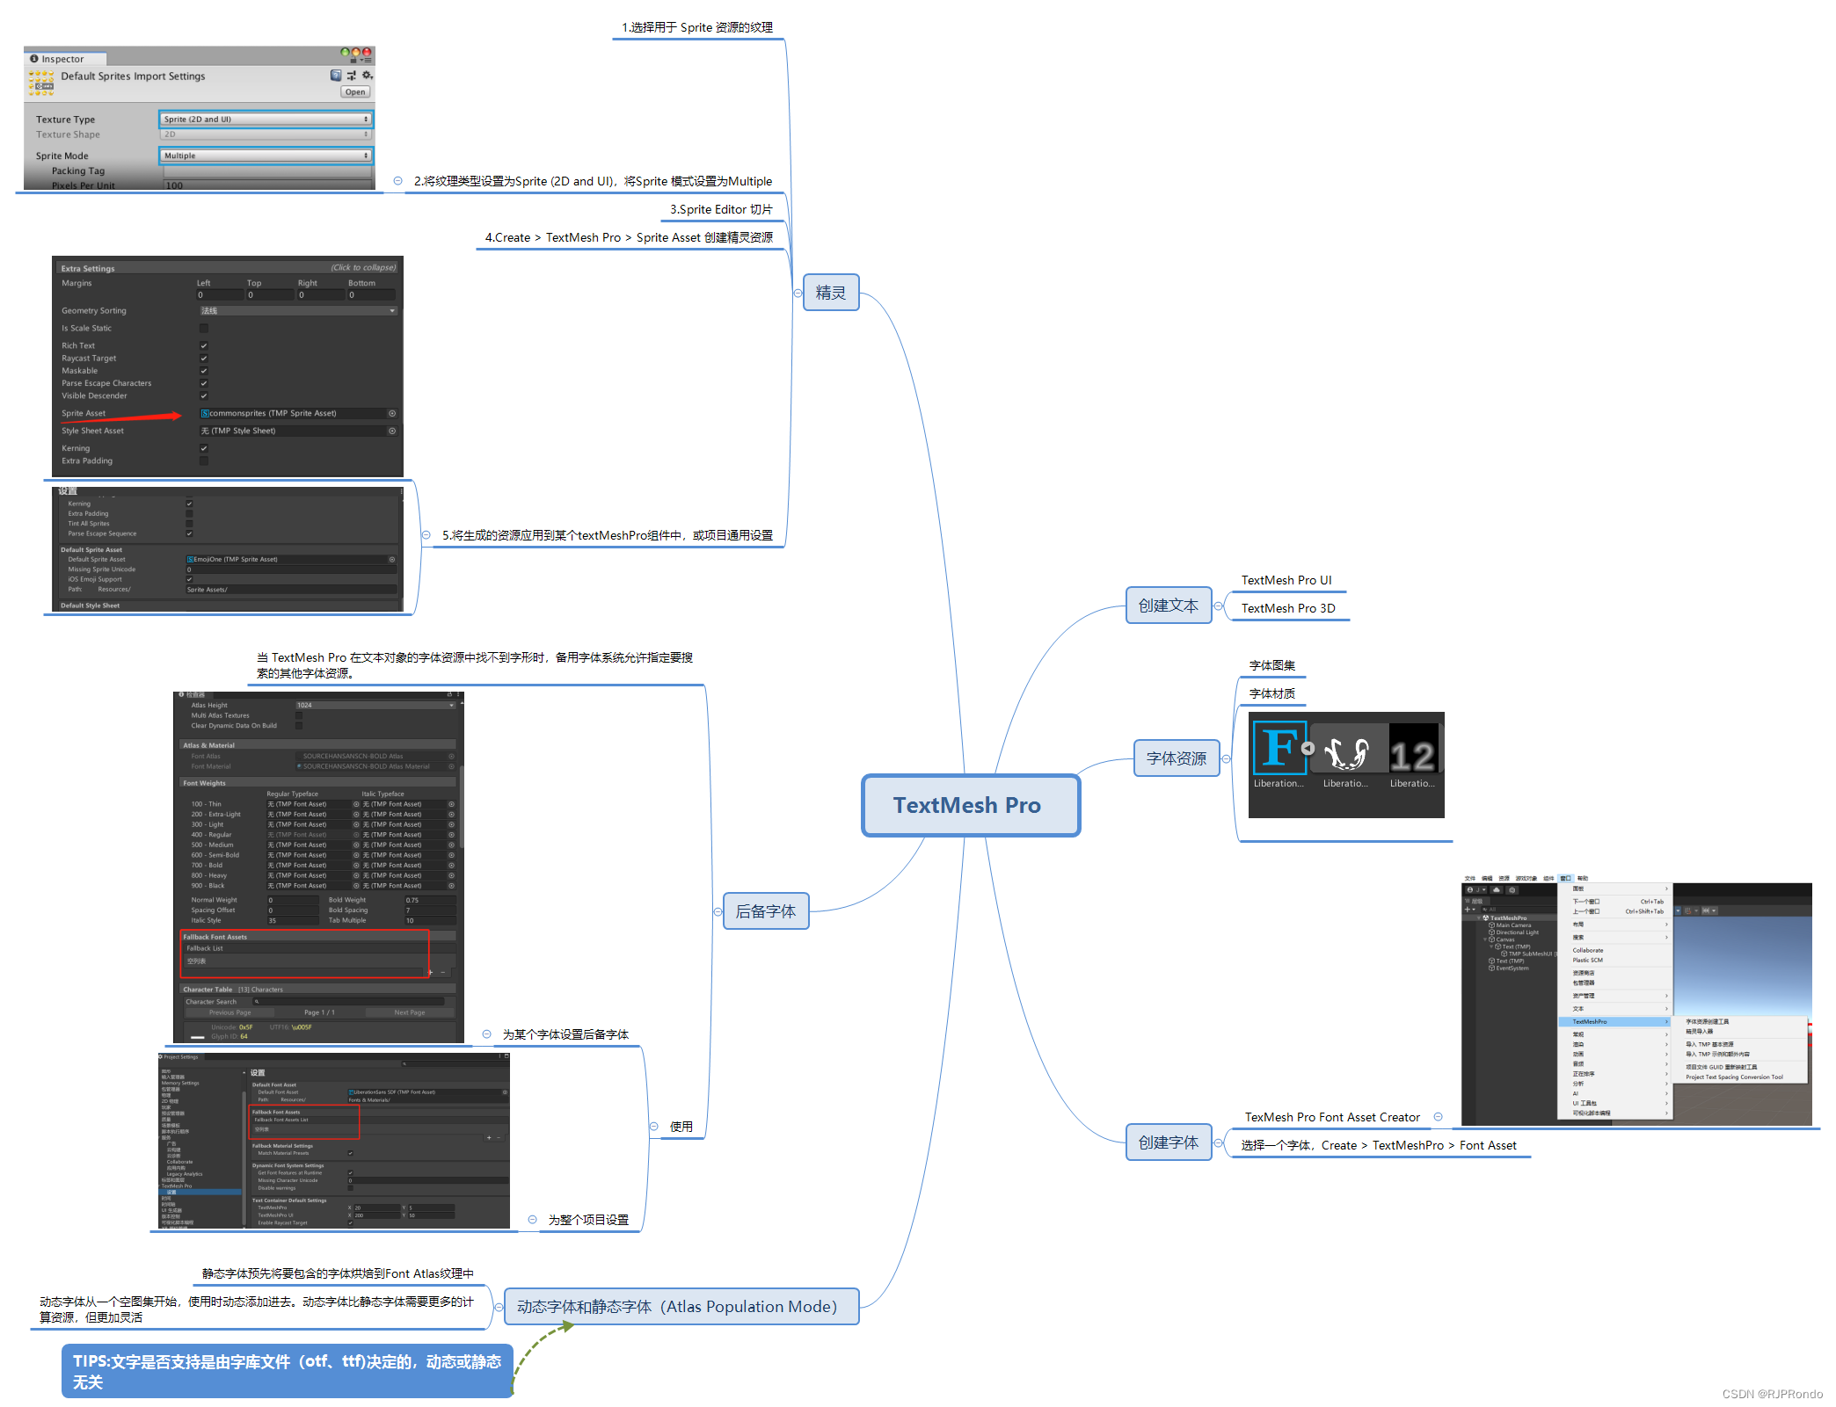1836x1407 pixels.
Task: Click the Default Sprite Asset picker circle
Action: pyautogui.click(x=392, y=560)
